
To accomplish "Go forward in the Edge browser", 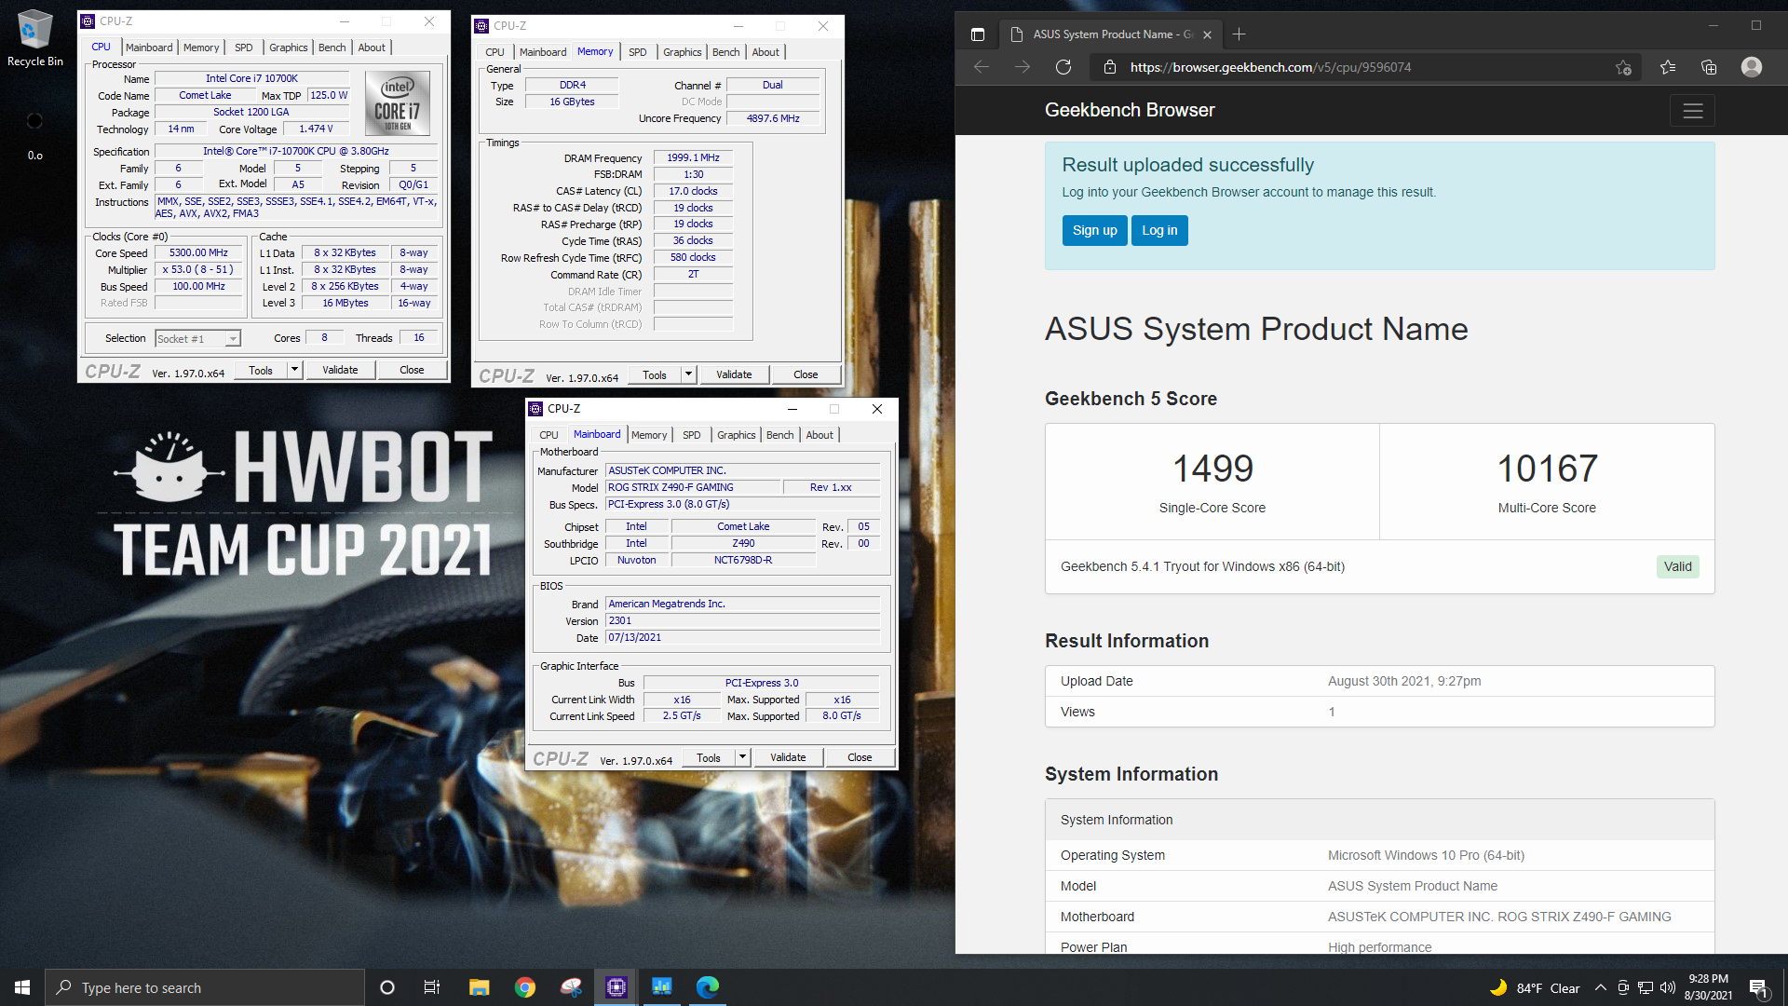I will pos(1023,67).
